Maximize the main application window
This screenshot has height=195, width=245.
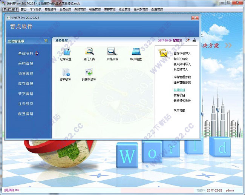coord(228,3)
